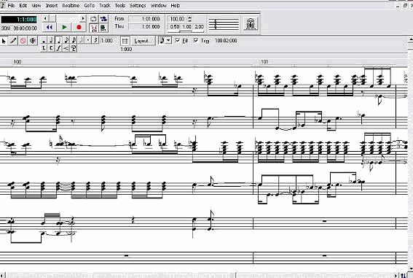Click the tempo spinner arrows
The height and width of the screenshot is (278, 413).
189,19
